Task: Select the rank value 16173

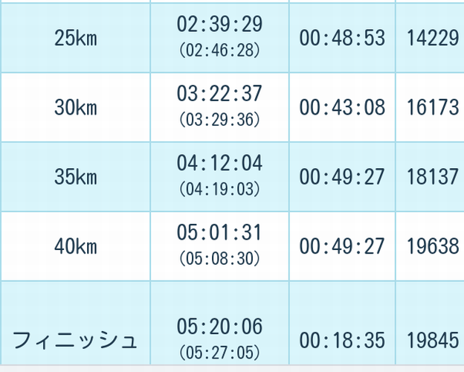Action: (x=433, y=107)
